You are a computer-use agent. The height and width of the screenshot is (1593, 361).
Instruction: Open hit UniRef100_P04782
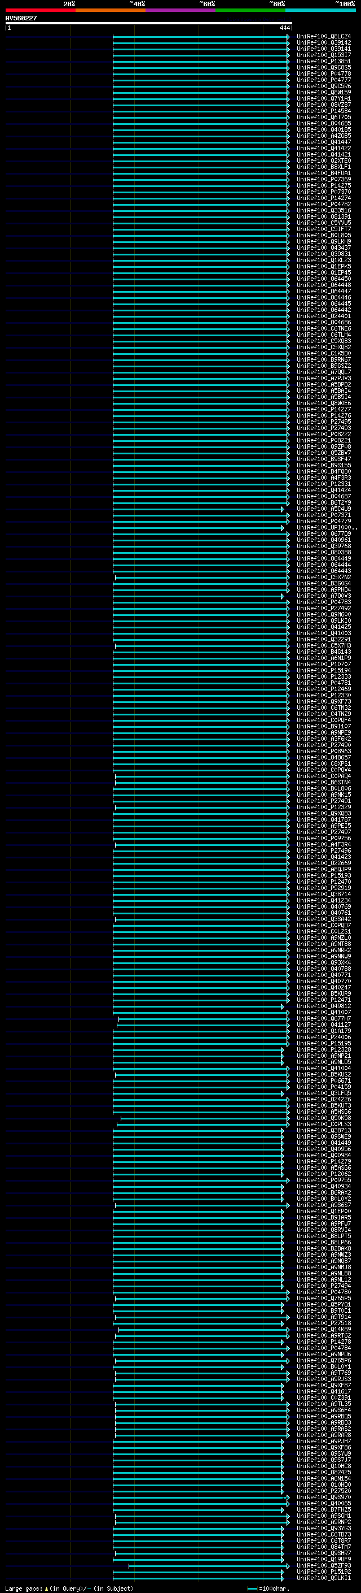(324, 204)
